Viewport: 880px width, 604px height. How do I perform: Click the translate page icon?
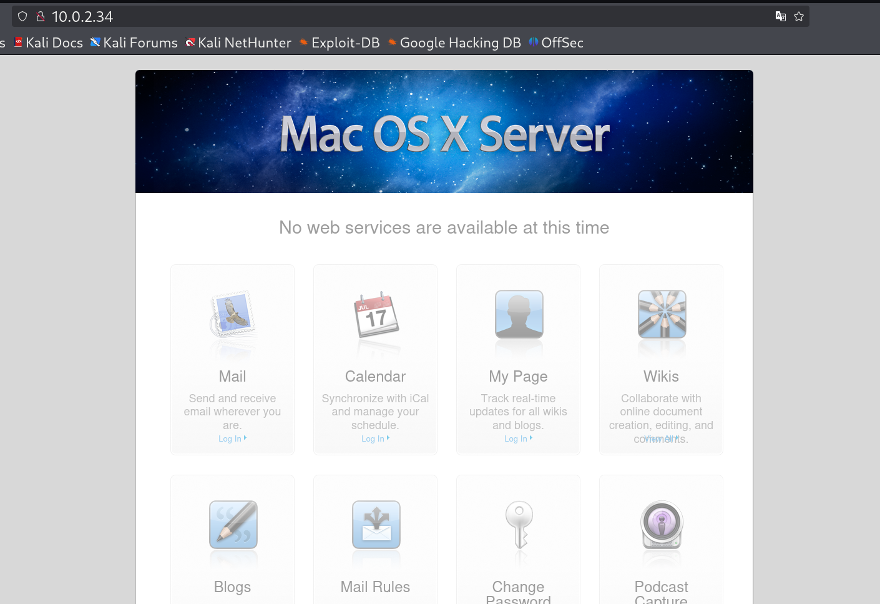tap(781, 16)
